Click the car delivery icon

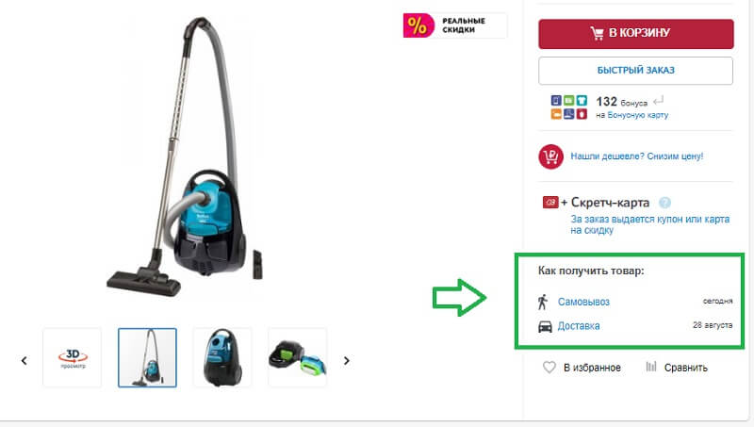pyautogui.click(x=545, y=326)
